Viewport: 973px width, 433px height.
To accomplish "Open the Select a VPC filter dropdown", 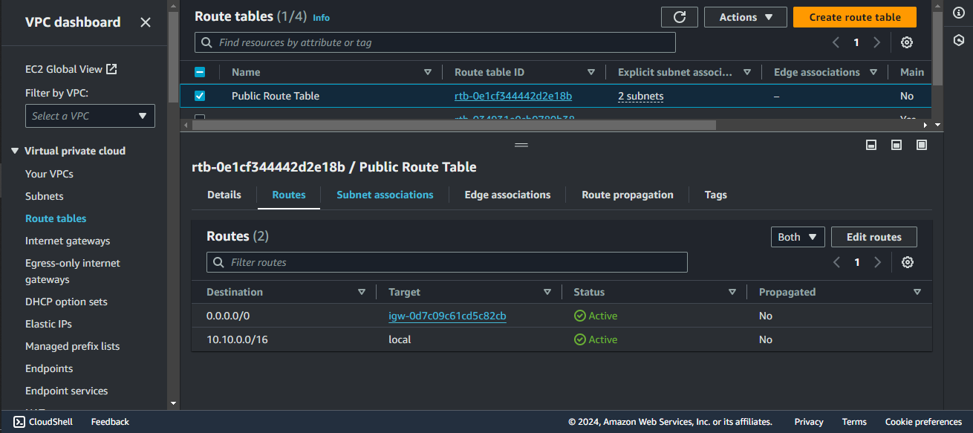I will 90,116.
